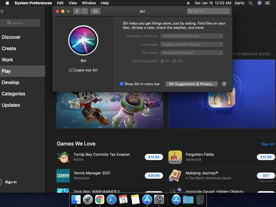Open Keyboard Shortcut dropdown
Viewport: 276px width, 207px height.
pos(192,36)
